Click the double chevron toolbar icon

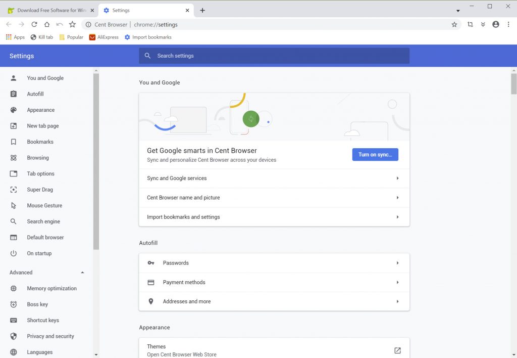point(483,24)
